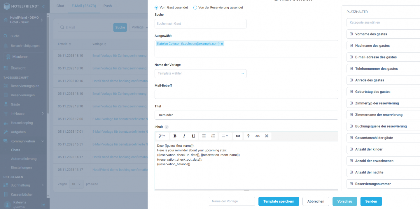Open the 'Template wählen' dropdown
This screenshot has width=420, height=209.
pos(200,73)
